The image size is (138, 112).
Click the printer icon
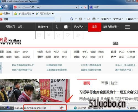click(x=94, y=19)
